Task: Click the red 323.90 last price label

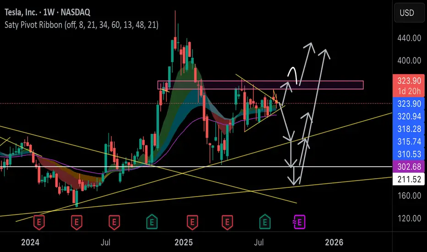Action: (409, 81)
